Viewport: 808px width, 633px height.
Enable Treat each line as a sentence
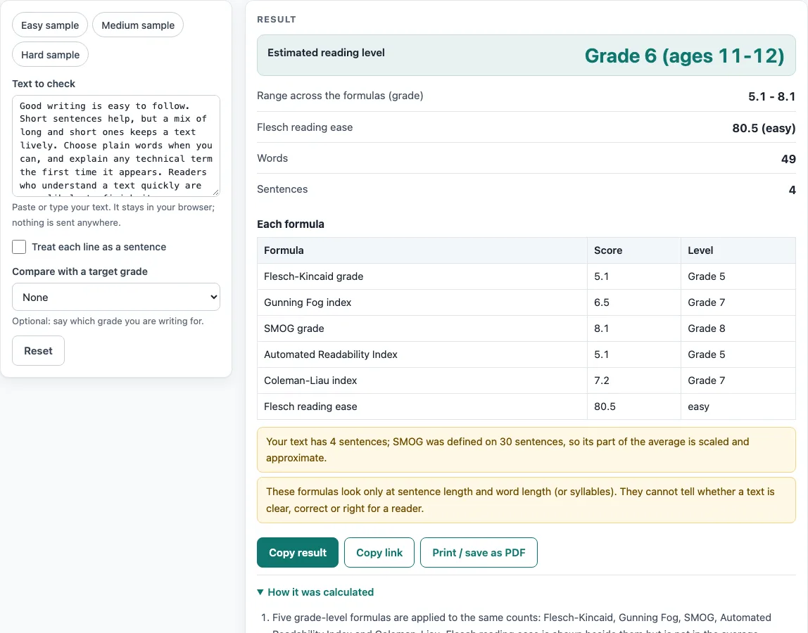19,247
